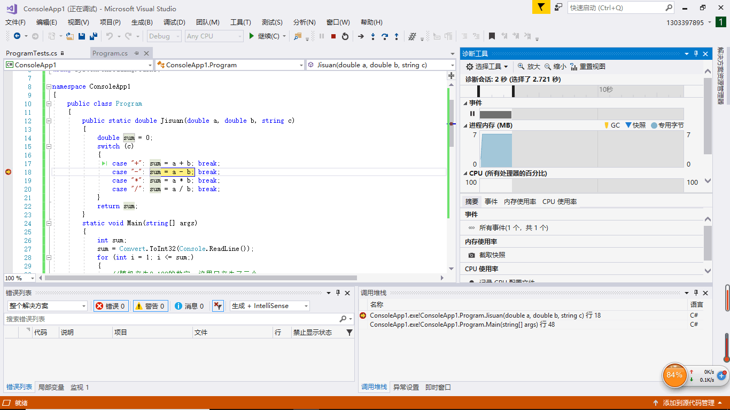The width and height of the screenshot is (730, 410).
Task: Click the 异常设置 tab
Action: (x=406, y=387)
